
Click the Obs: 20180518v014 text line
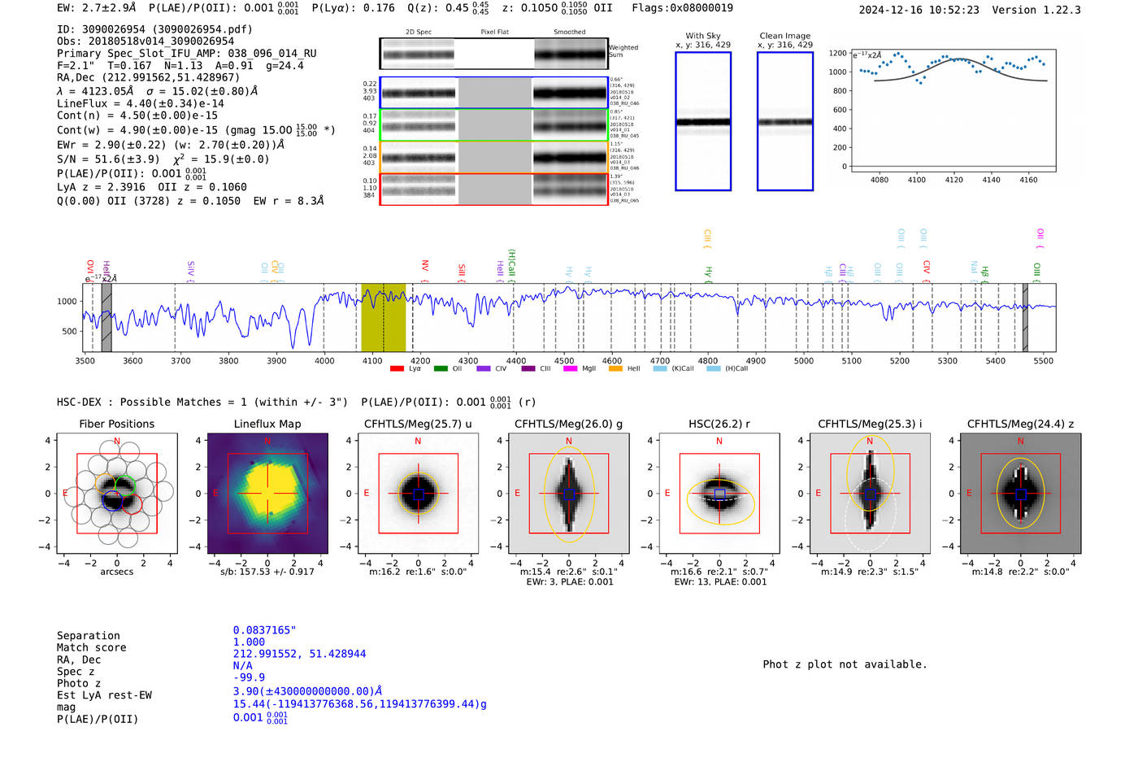[146, 41]
